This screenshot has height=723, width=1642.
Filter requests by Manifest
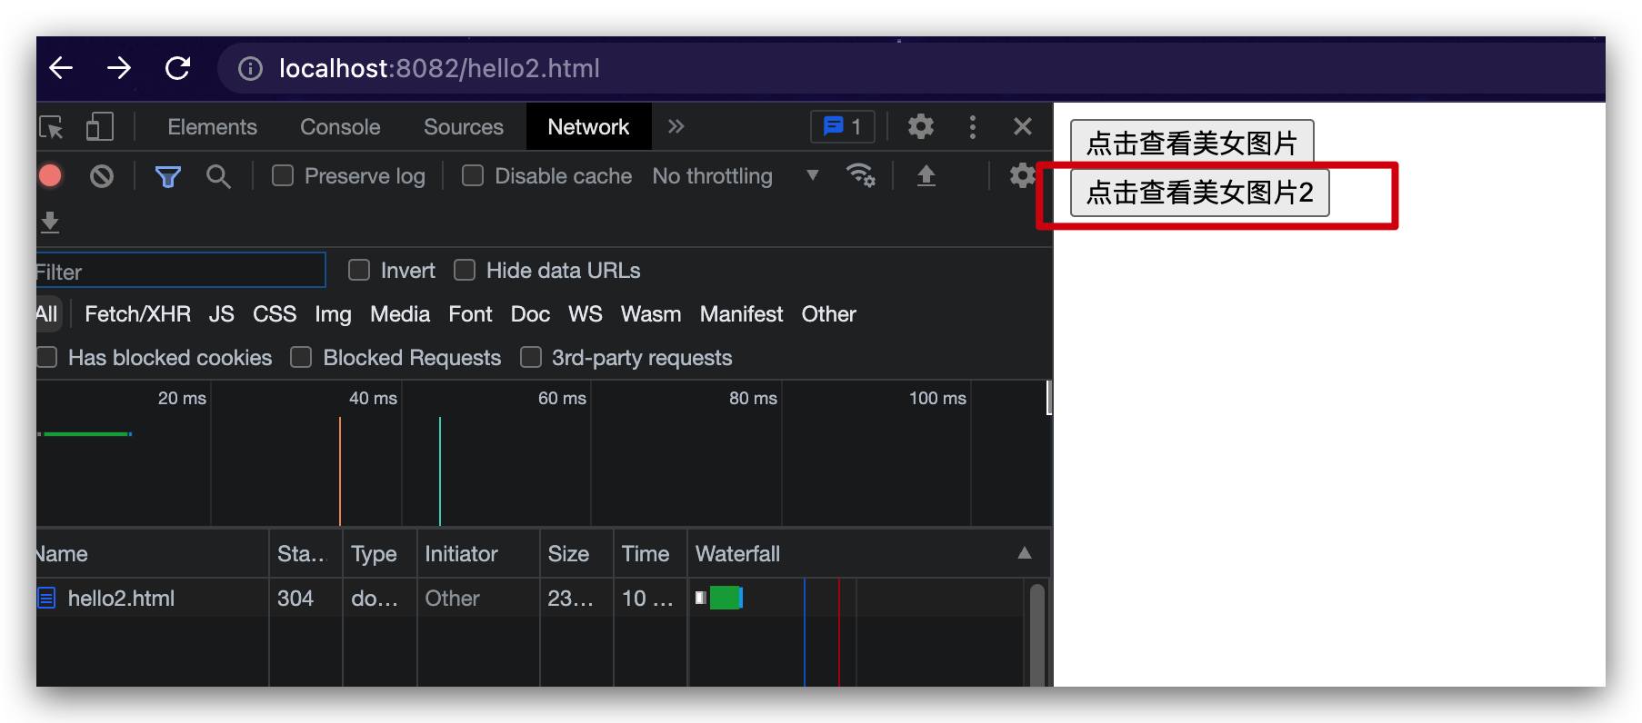coord(741,314)
